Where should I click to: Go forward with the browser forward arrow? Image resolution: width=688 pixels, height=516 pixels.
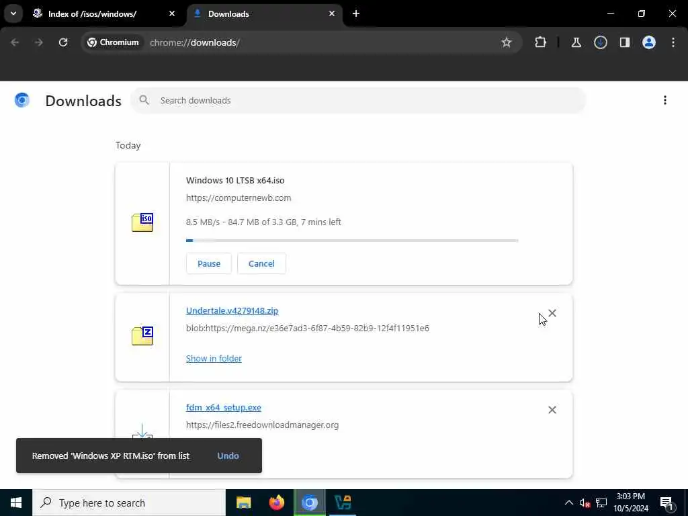[x=38, y=42]
